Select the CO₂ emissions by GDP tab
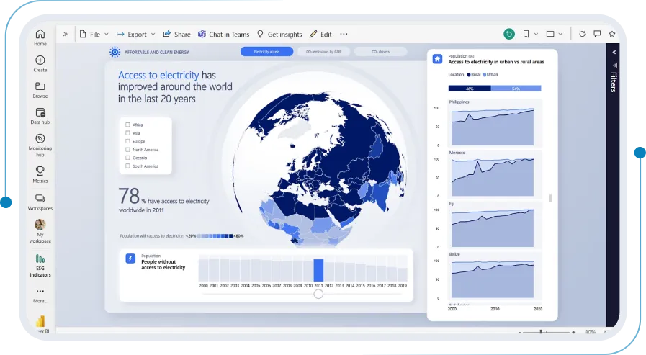The image size is (646, 355). [x=324, y=51]
